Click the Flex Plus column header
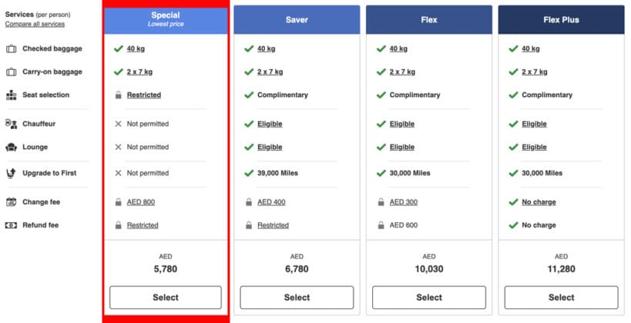Screen dimensions: 631x323 click(562, 20)
